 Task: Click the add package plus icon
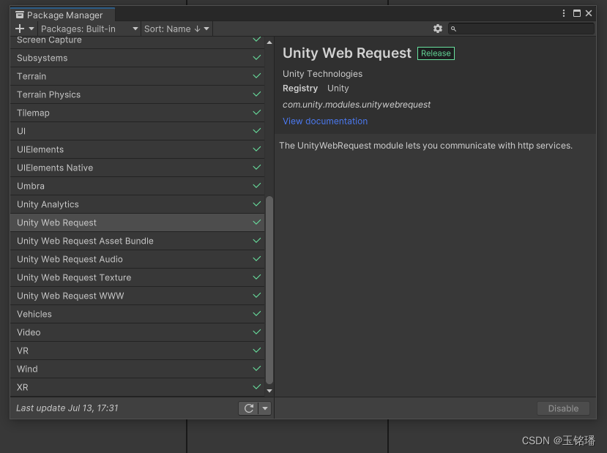pos(20,29)
